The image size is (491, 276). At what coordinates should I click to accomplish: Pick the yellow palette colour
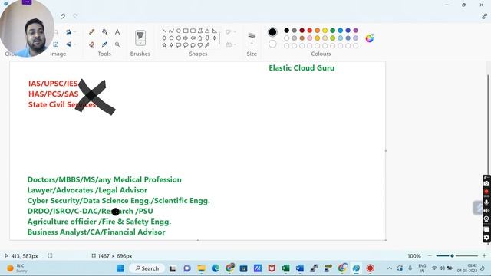pos(325,31)
